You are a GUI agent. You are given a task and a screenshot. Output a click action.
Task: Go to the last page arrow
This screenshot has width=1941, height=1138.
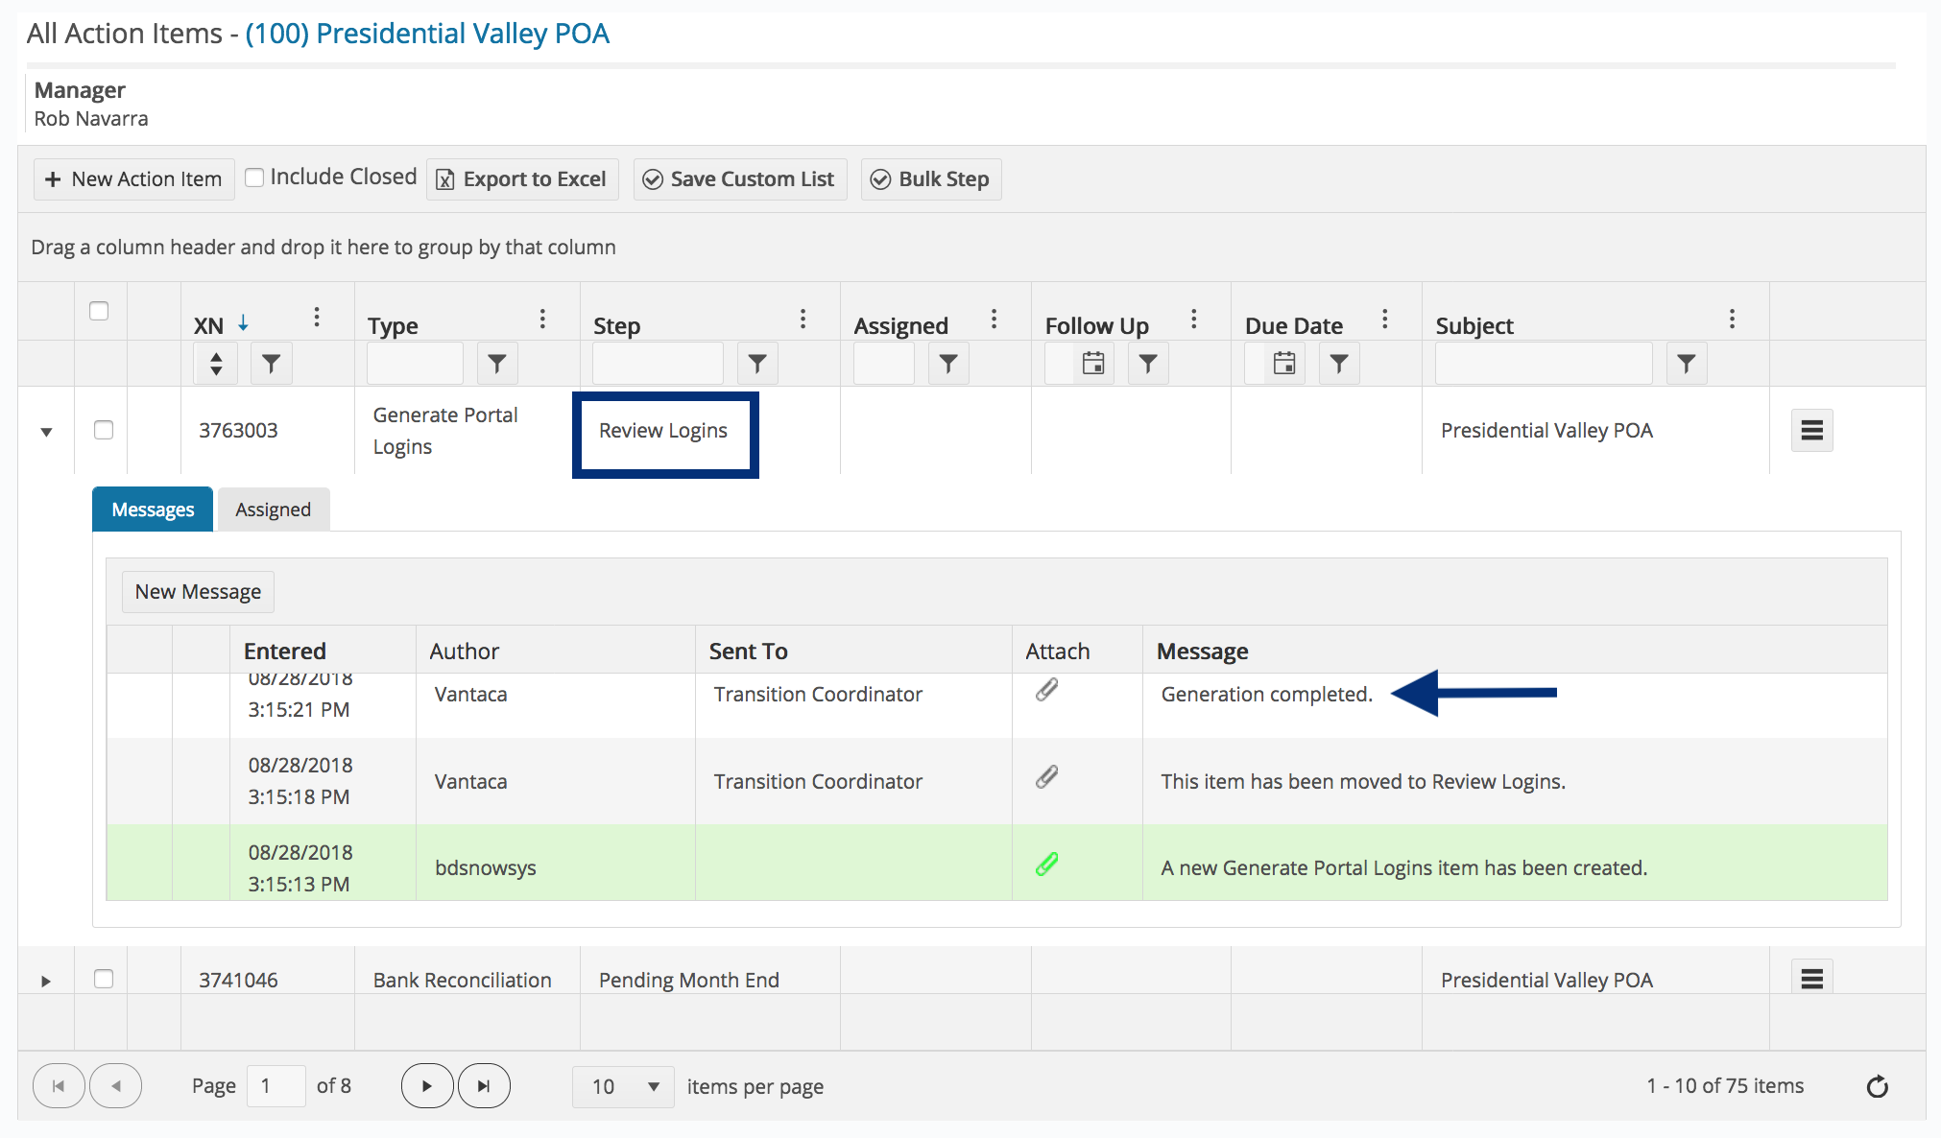pyautogui.click(x=484, y=1086)
